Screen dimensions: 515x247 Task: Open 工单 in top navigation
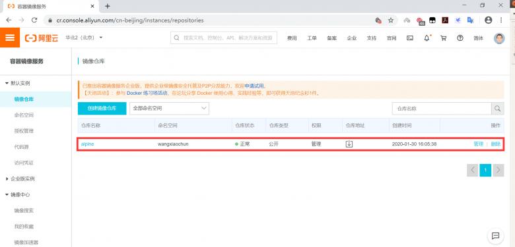click(312, 38)
